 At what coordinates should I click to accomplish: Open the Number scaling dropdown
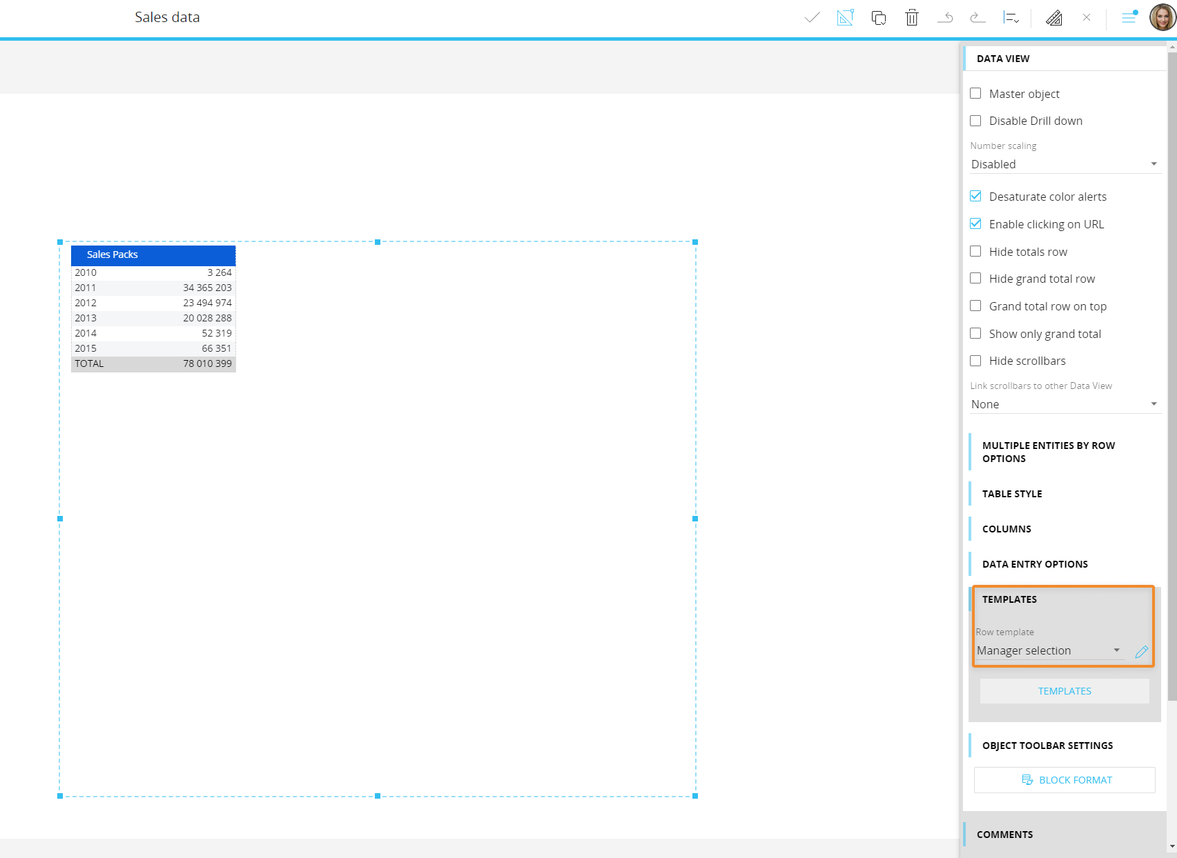1064,164
